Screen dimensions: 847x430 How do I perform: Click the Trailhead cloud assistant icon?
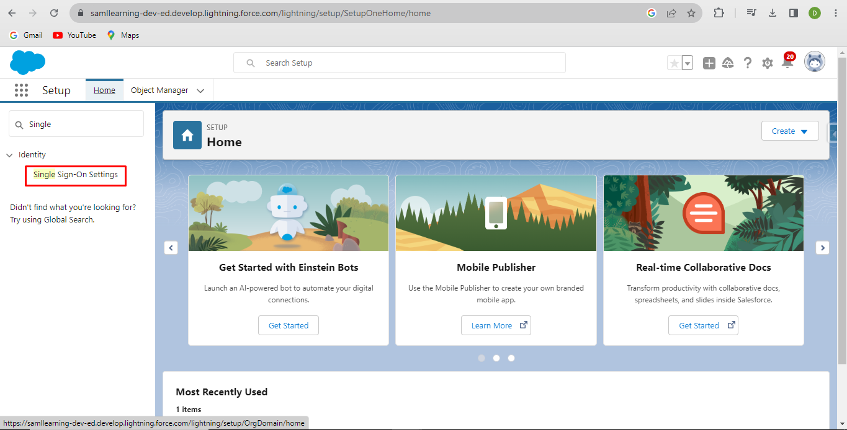pyautogui.click(x=728, y=63)
